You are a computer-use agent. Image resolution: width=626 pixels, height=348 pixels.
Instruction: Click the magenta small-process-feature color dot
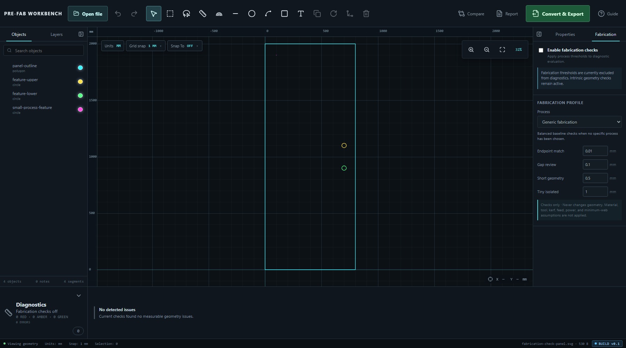pos(80,110)
